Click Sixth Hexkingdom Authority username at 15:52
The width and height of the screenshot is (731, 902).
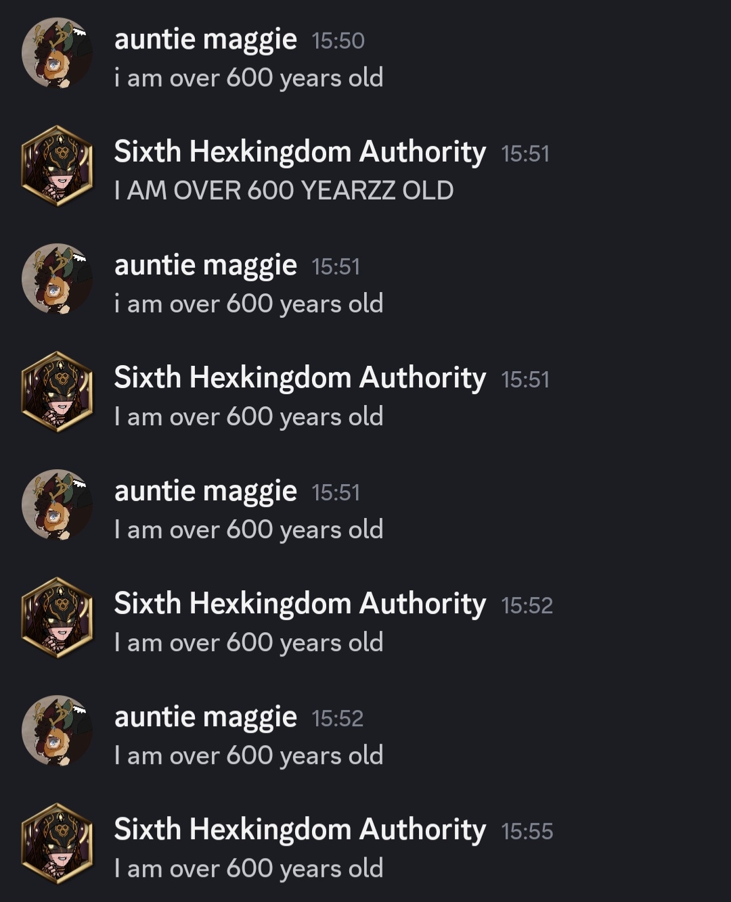[x=300, y=603]
